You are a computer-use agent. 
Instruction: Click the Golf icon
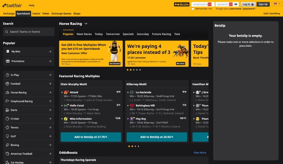click(8, 136)
